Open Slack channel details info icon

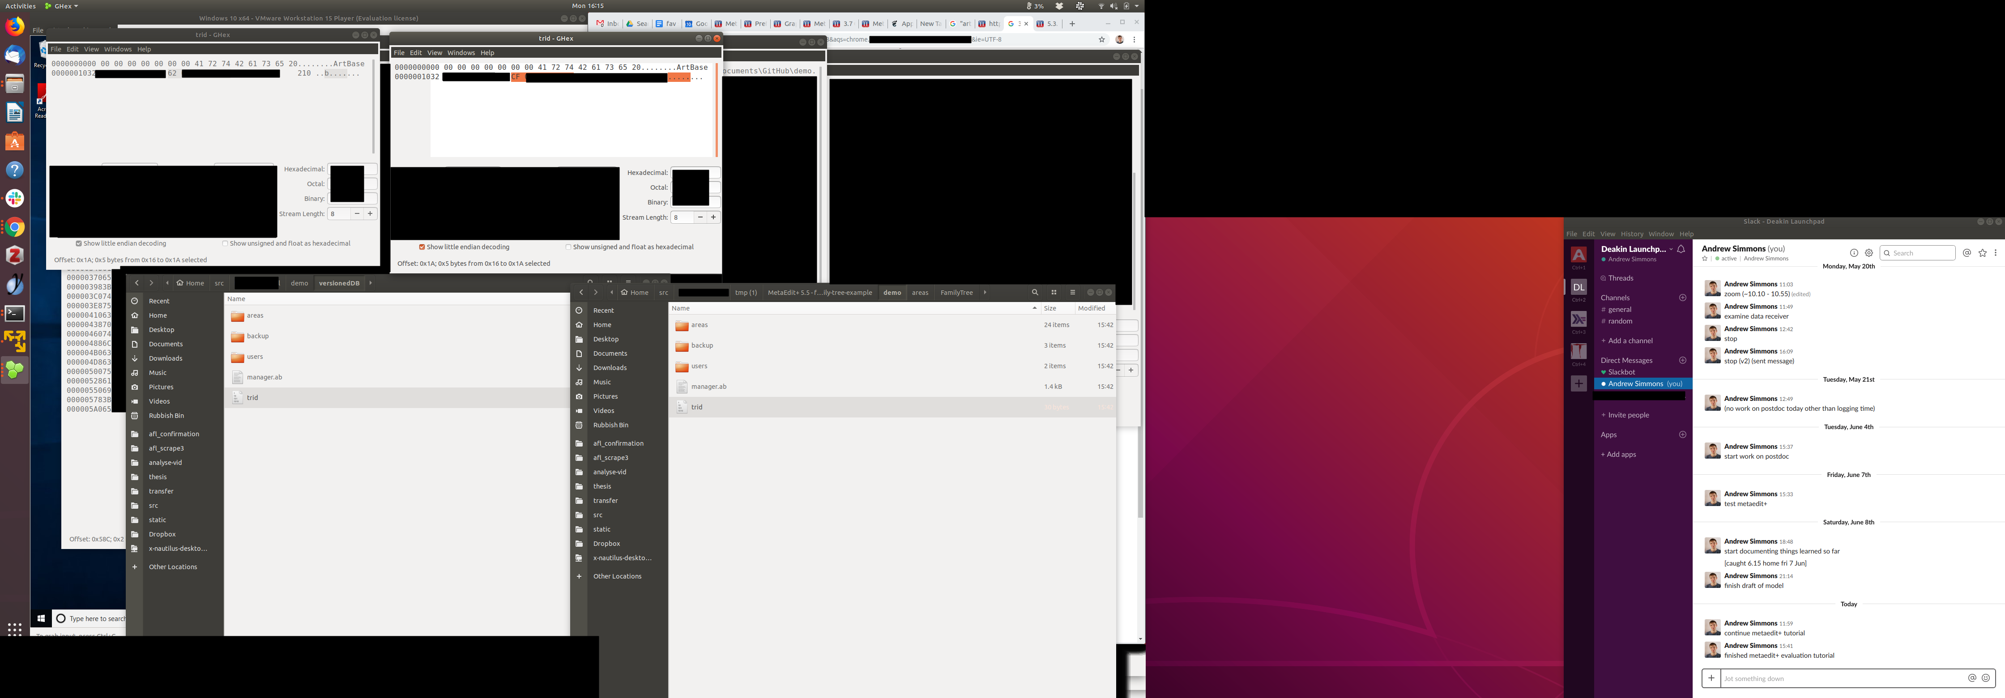pyautogui.click(x=1854, y=253)
